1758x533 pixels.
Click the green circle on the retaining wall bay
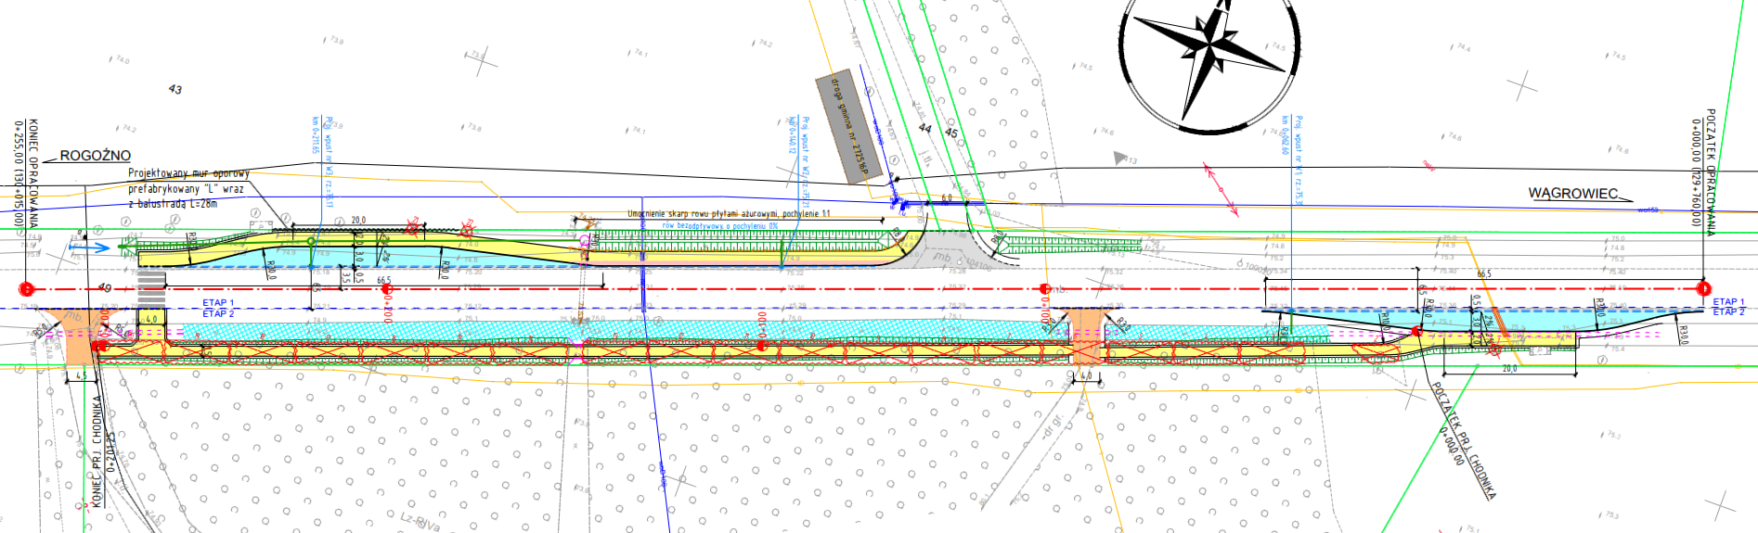click(312, 241)
